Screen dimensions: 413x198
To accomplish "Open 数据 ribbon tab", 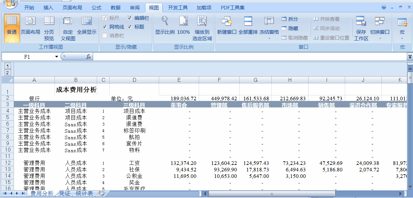I will tap(116, 7).
